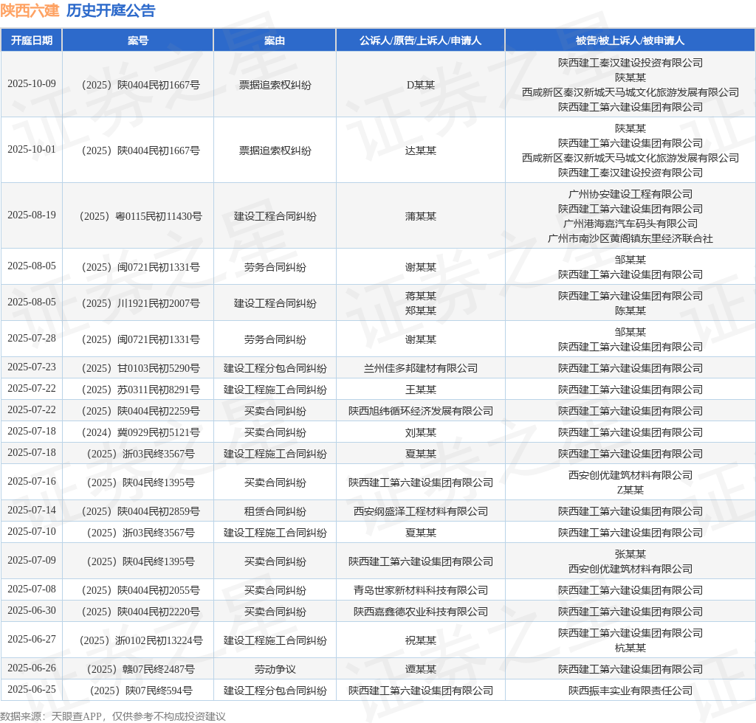Click plaintiff 陕西旭纬循环经济发展有限公司

coord(420,411)
